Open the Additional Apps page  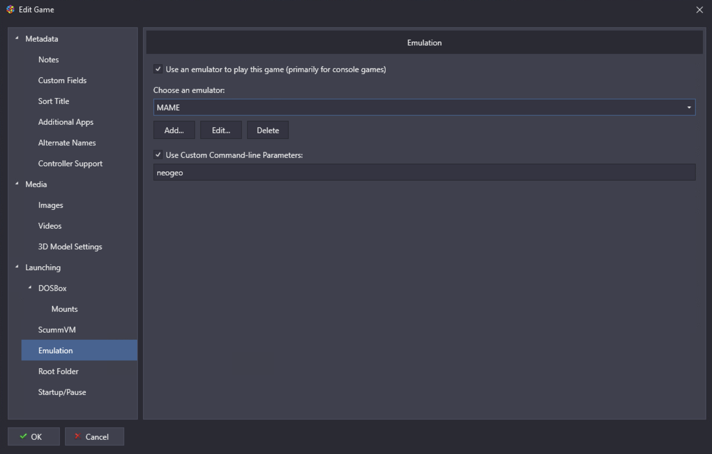coord(66,122)
